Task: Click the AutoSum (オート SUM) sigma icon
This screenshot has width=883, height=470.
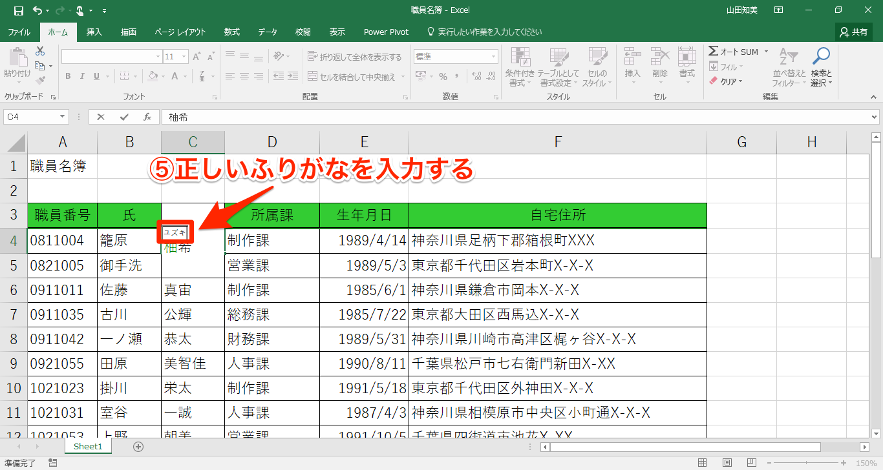Action: pos(714,52)
